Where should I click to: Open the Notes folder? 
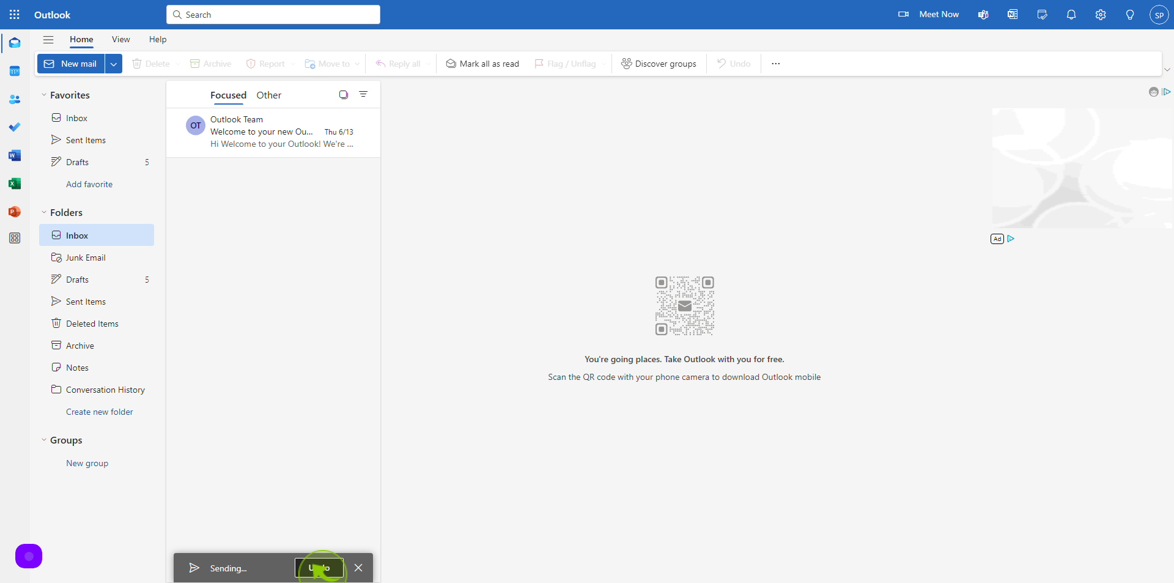[x=97, y=368]
